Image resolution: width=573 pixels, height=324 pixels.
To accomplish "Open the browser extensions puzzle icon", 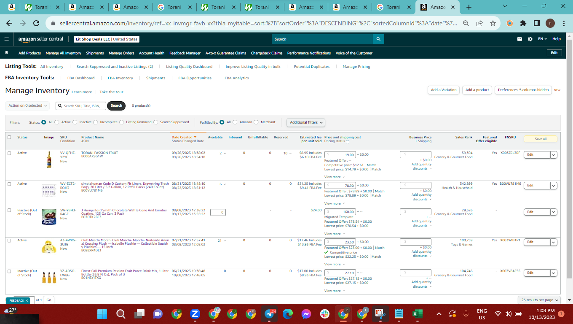I will pyautogui.click(x=523, y=24).
